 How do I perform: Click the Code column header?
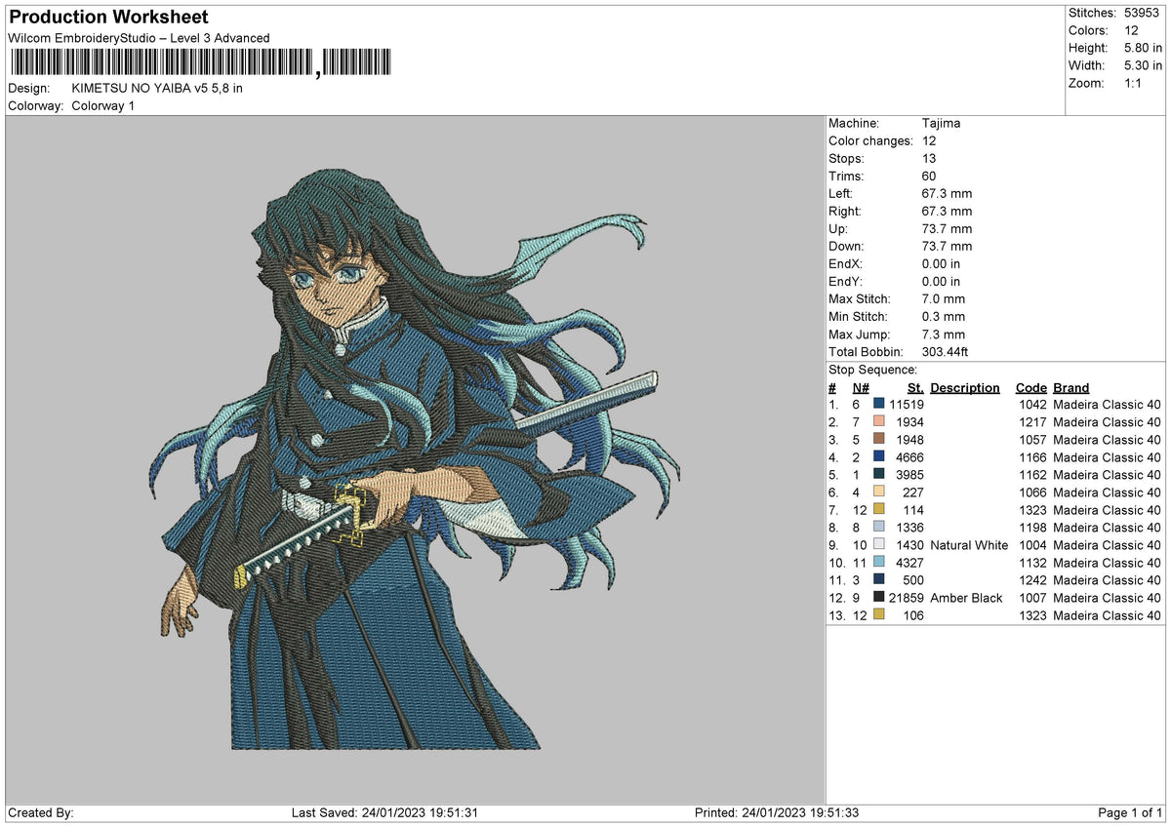click(x=1031, y=387)
